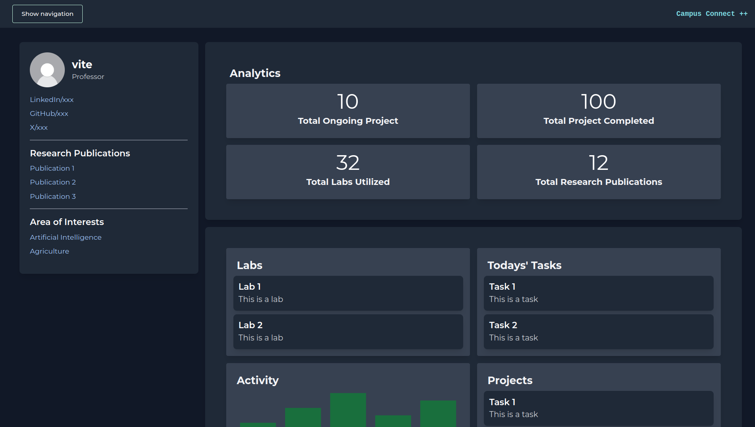Open the Campus Connect ++ brand link
The image size is (755, 427).
[x=712, y=14]
